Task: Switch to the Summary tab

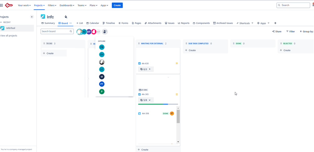Action: [48, 23]
